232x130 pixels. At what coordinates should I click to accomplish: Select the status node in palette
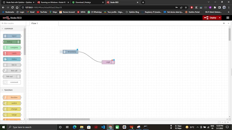pyautogui.click(x=12, y=59)
